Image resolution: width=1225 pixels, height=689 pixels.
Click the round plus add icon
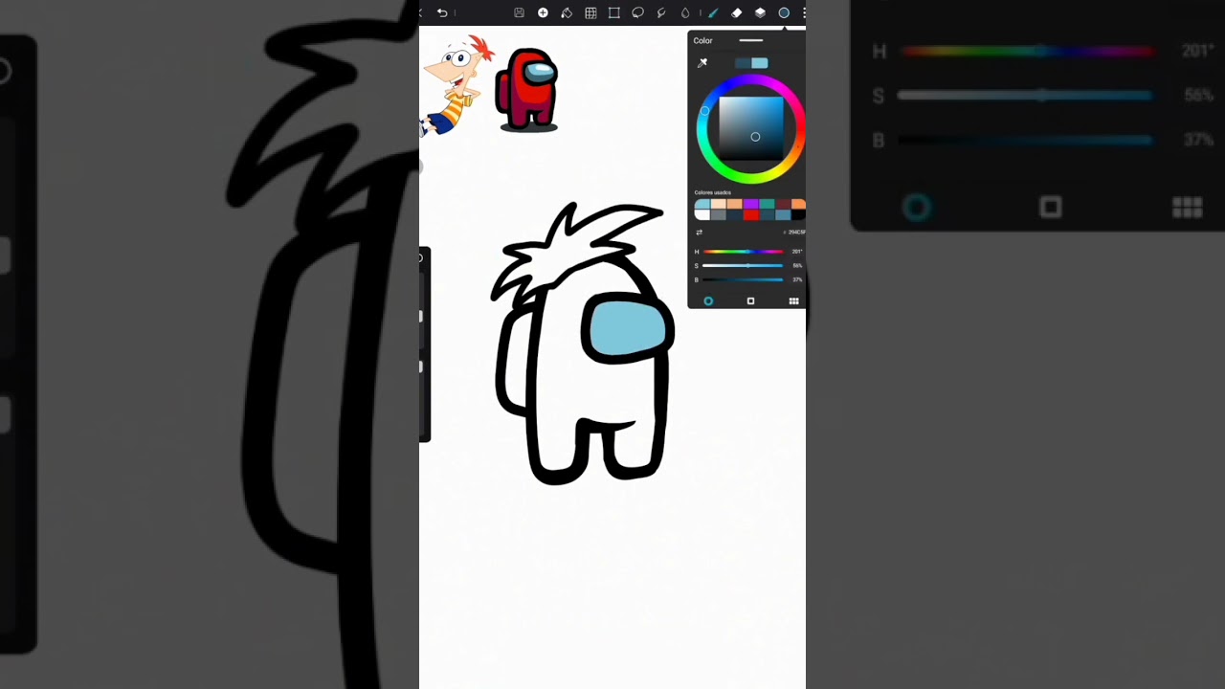coord(543,12)
